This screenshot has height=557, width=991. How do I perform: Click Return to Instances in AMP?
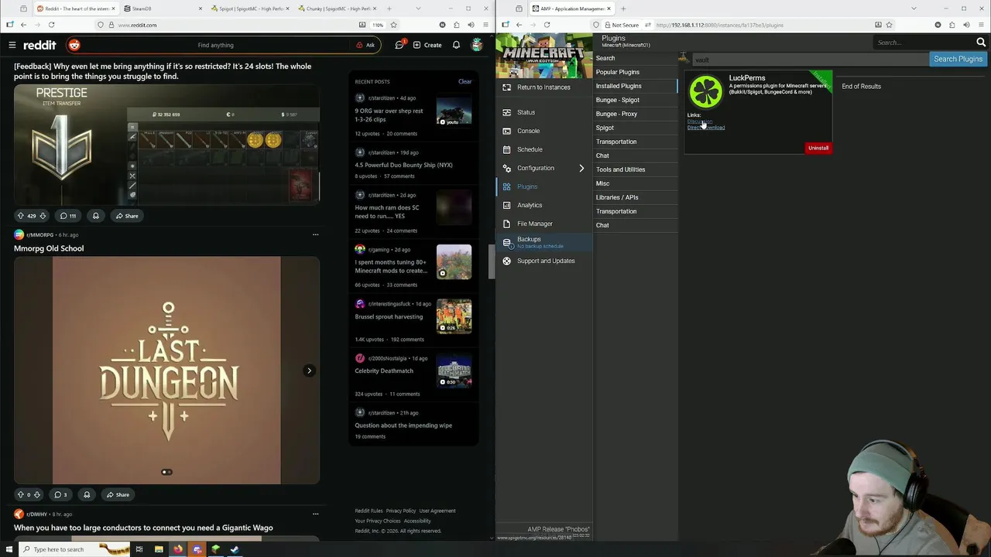[x=544, y=87]
